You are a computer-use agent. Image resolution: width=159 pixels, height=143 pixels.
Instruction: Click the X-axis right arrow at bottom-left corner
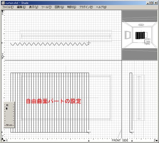pos(4,141)
